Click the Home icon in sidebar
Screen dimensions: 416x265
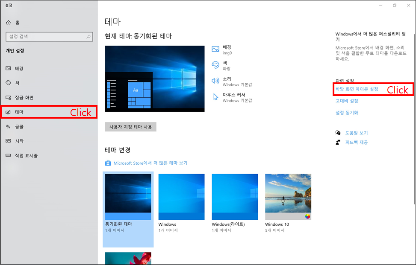pos(9,23)
